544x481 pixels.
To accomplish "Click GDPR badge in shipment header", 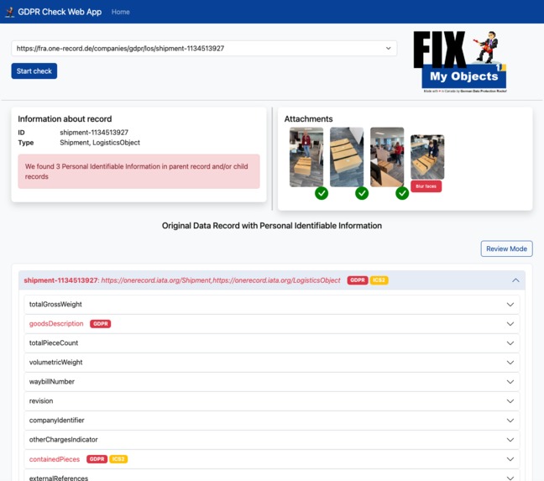I will (358, 280).
